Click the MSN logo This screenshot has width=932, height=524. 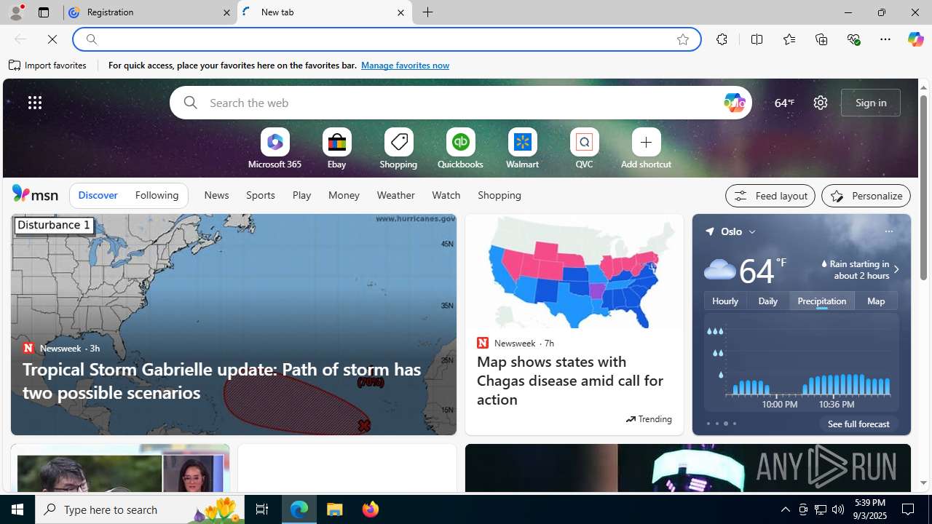35,194
